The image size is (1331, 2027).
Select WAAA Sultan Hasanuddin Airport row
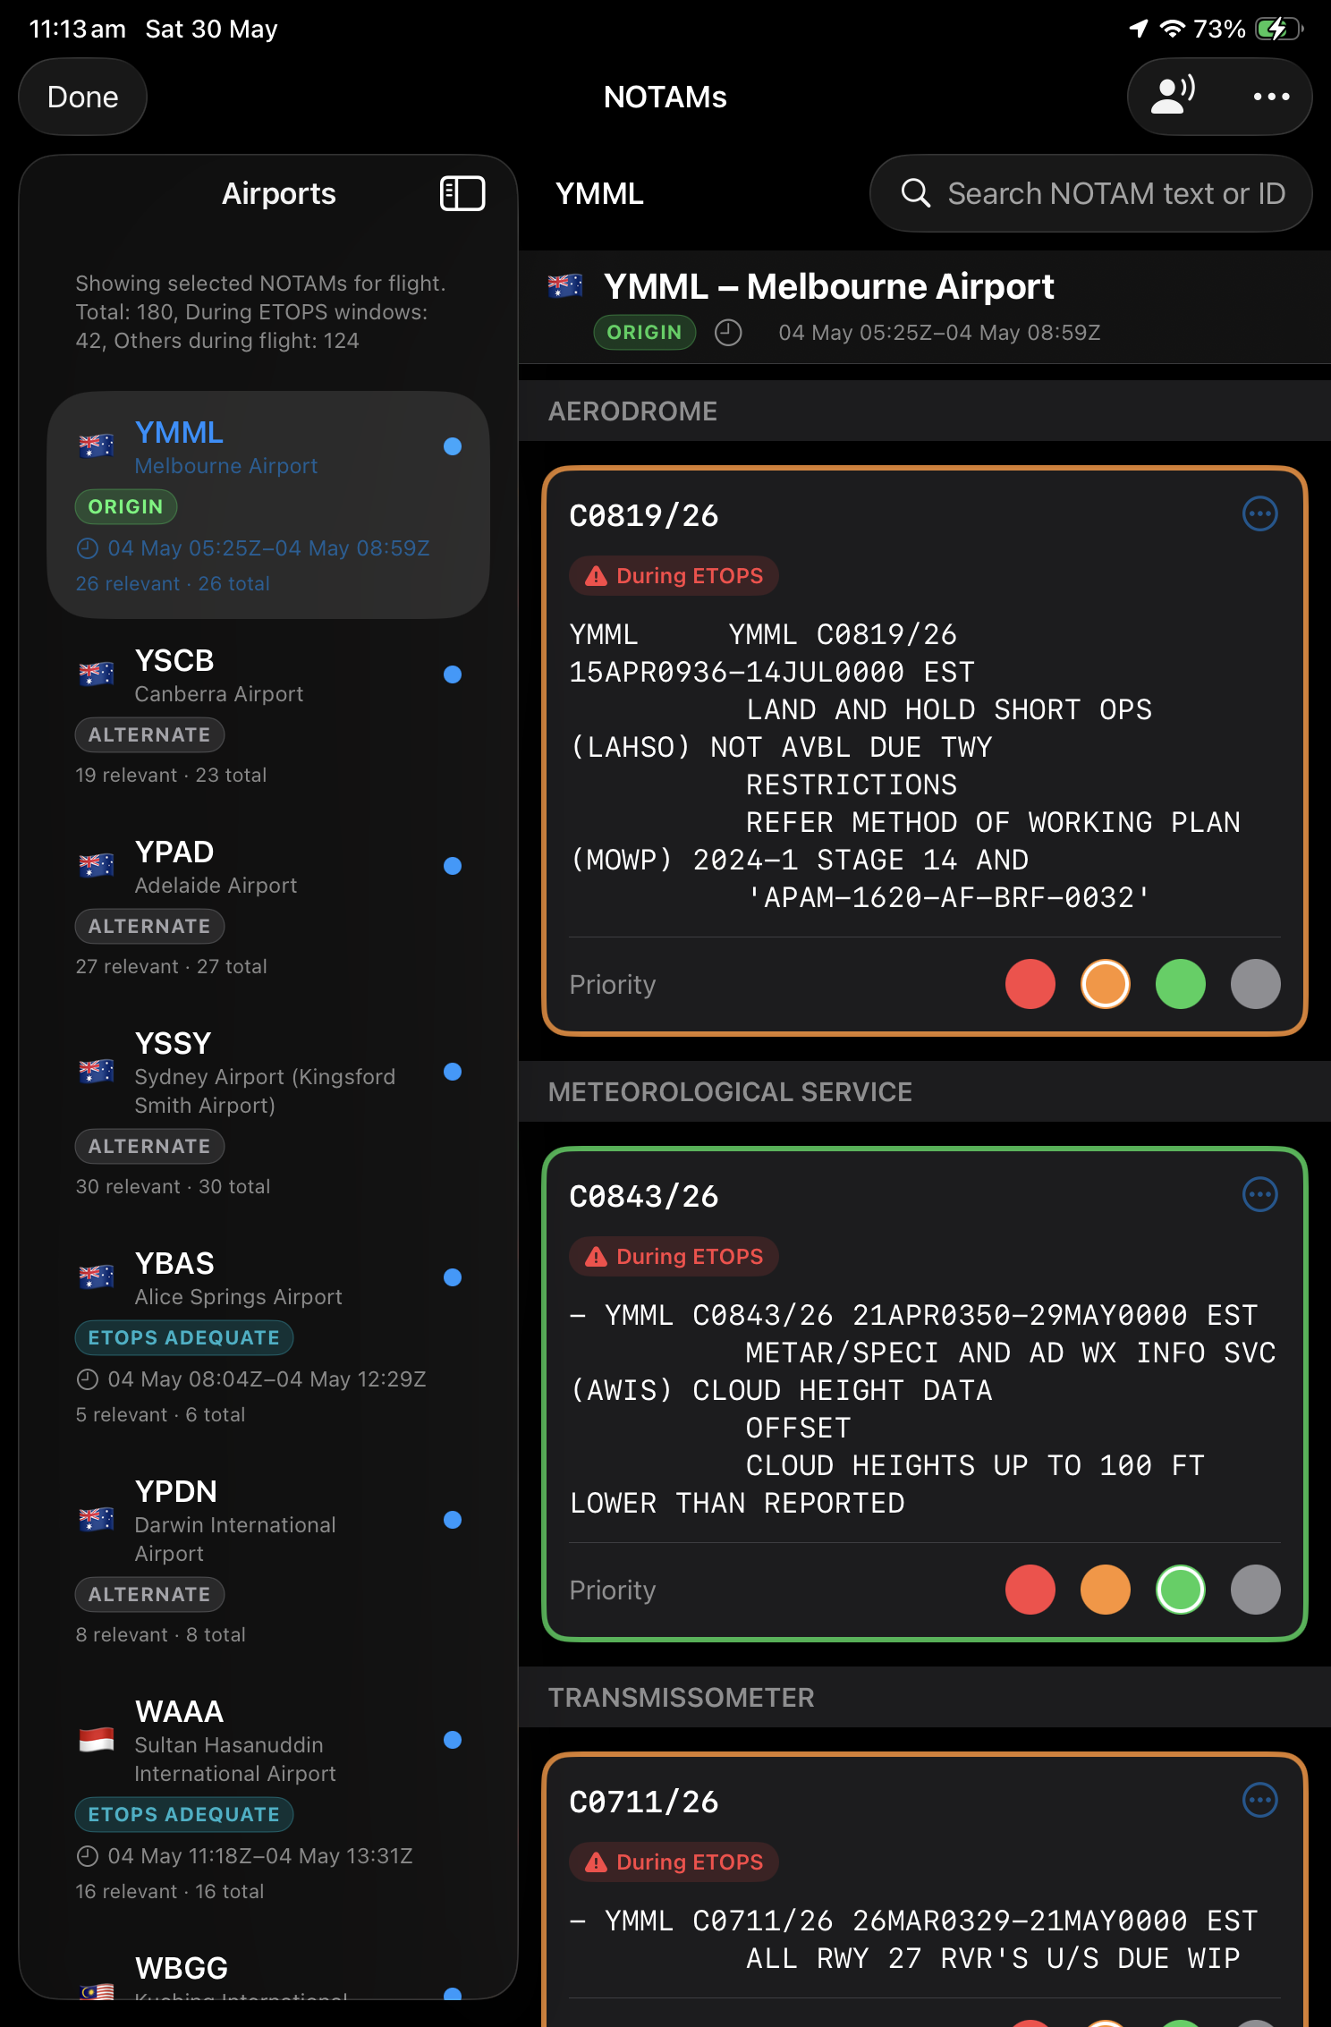[x=268, y=1799]
